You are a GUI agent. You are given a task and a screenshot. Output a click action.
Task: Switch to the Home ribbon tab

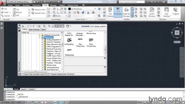10,5
